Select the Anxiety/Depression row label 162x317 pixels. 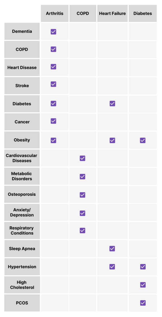pos(22,212)
